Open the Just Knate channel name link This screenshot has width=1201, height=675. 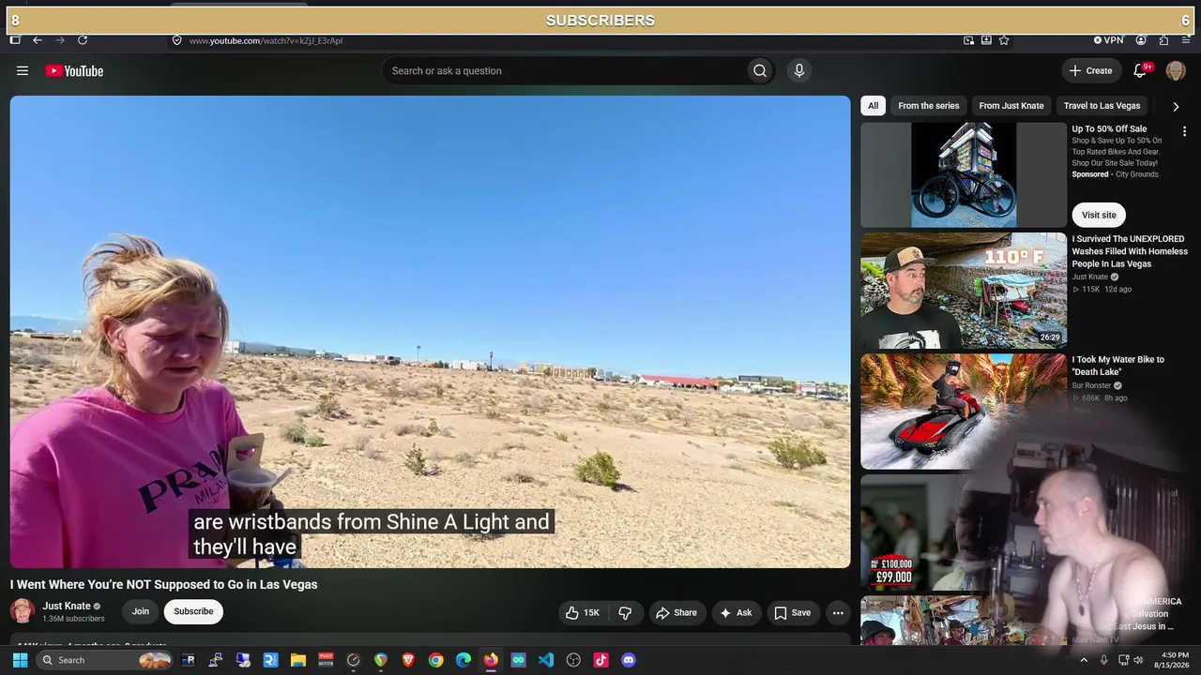tap(67, 606)
